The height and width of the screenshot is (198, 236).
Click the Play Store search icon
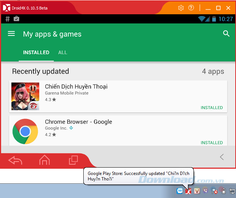(226, 34)
